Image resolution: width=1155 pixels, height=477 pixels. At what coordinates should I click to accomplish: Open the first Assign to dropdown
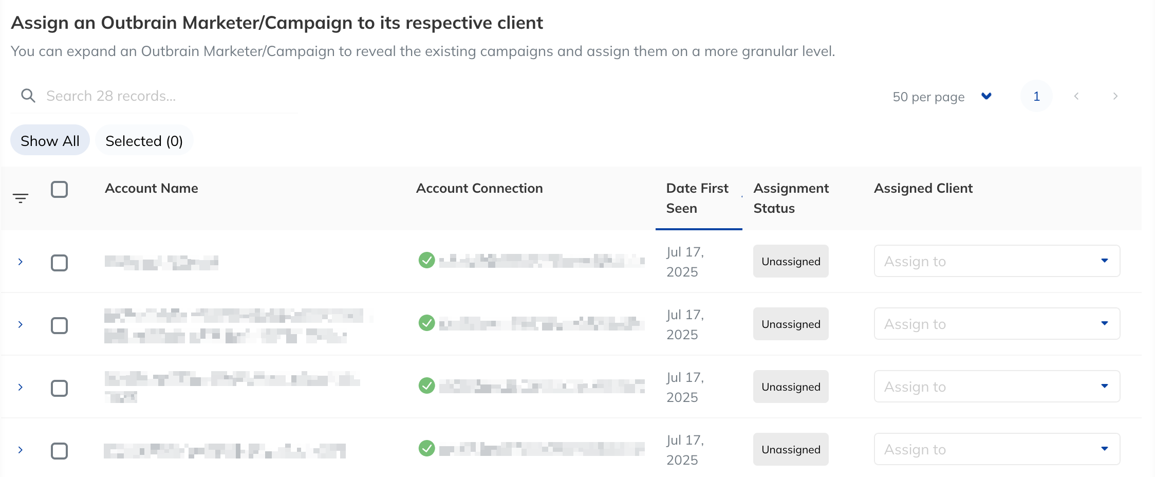[x=997, y=261]
